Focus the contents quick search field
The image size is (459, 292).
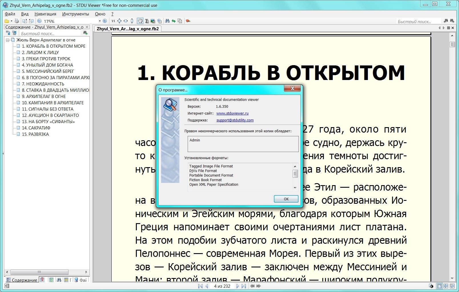click(x=50, y=33)
